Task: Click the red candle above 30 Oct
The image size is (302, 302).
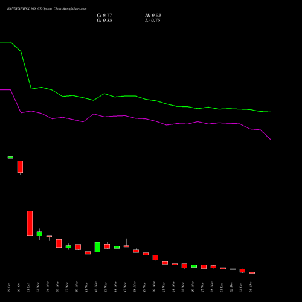Action: 20,167
